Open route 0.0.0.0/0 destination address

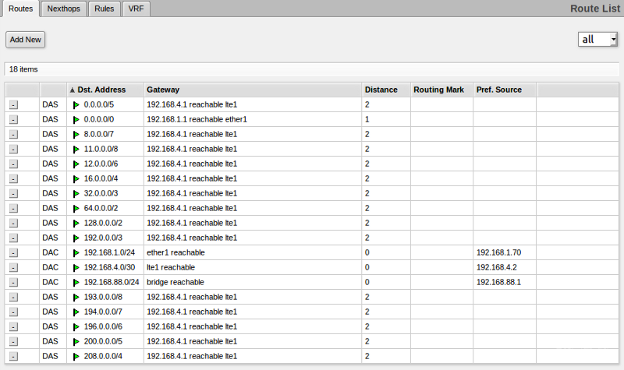coord(99,119)
